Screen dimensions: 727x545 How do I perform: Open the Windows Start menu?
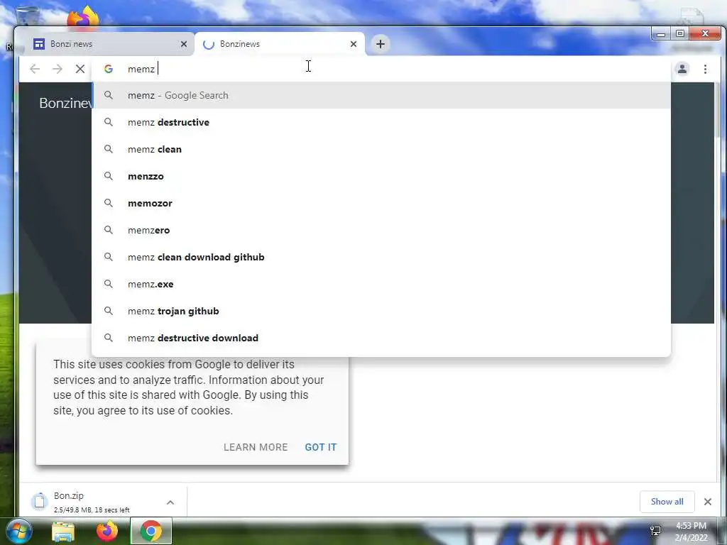tap(19, 531)
